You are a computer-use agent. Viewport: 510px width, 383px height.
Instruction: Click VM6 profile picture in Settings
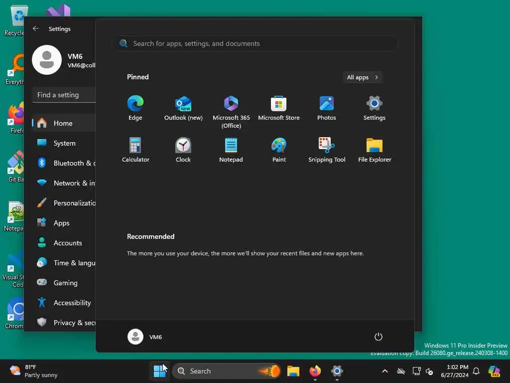click(x=47, y=60)
